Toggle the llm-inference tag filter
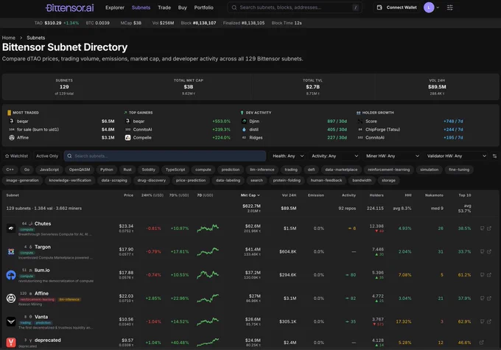The width and height of the screenshot is (501, 350). [262, 169]
